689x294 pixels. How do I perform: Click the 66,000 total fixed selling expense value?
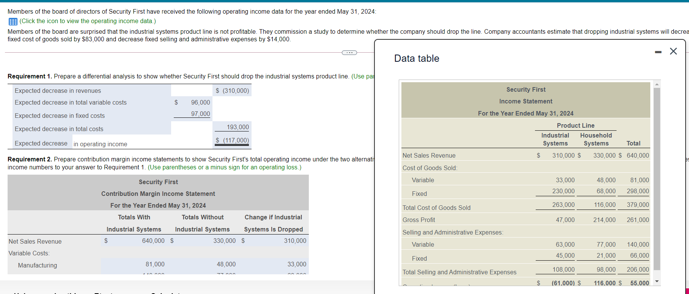[640, 255]
